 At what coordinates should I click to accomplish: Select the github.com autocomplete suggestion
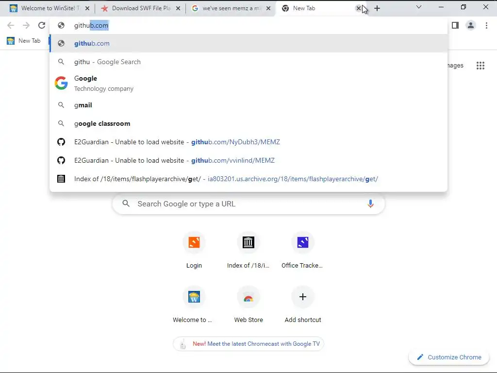coord(248,43)
